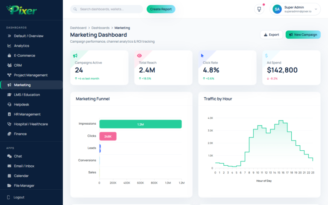This screenshot has width=328, height=205.
Task: Open the notifications icon in header
Action: point(259,9)
